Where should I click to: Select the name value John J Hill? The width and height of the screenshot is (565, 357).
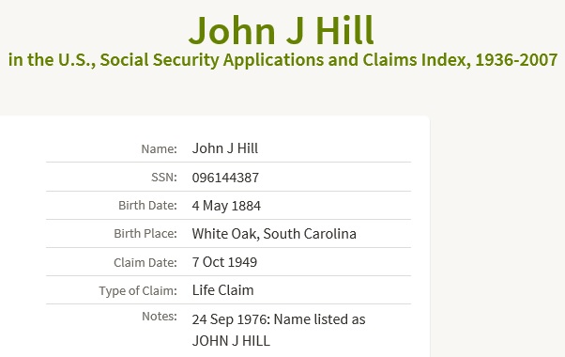point(225,148)
